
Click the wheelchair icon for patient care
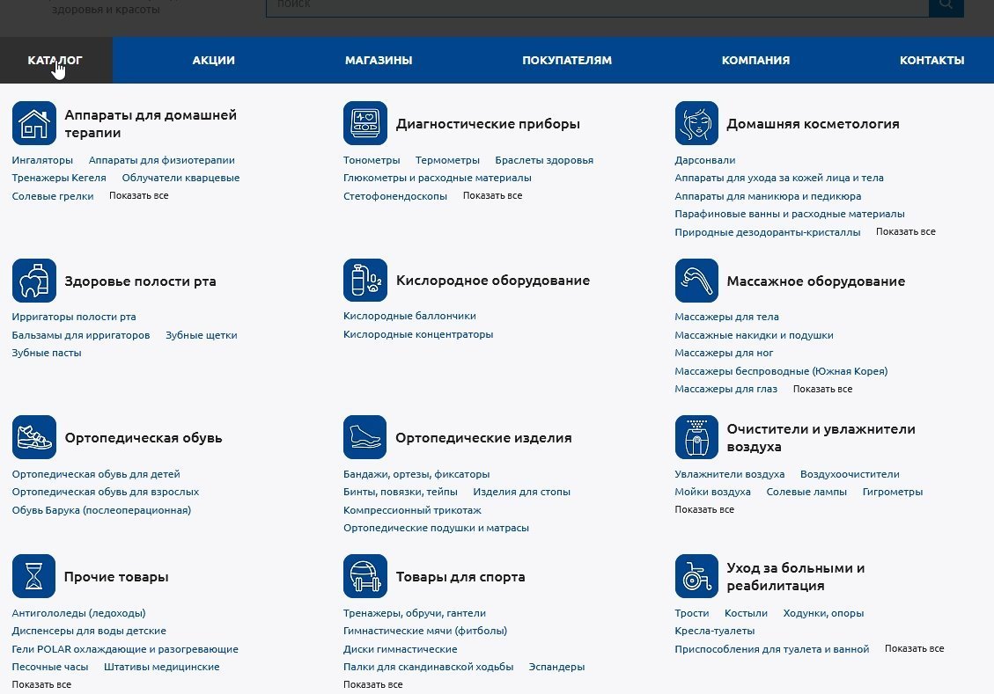pyautogui.click(x=696, y=576)
